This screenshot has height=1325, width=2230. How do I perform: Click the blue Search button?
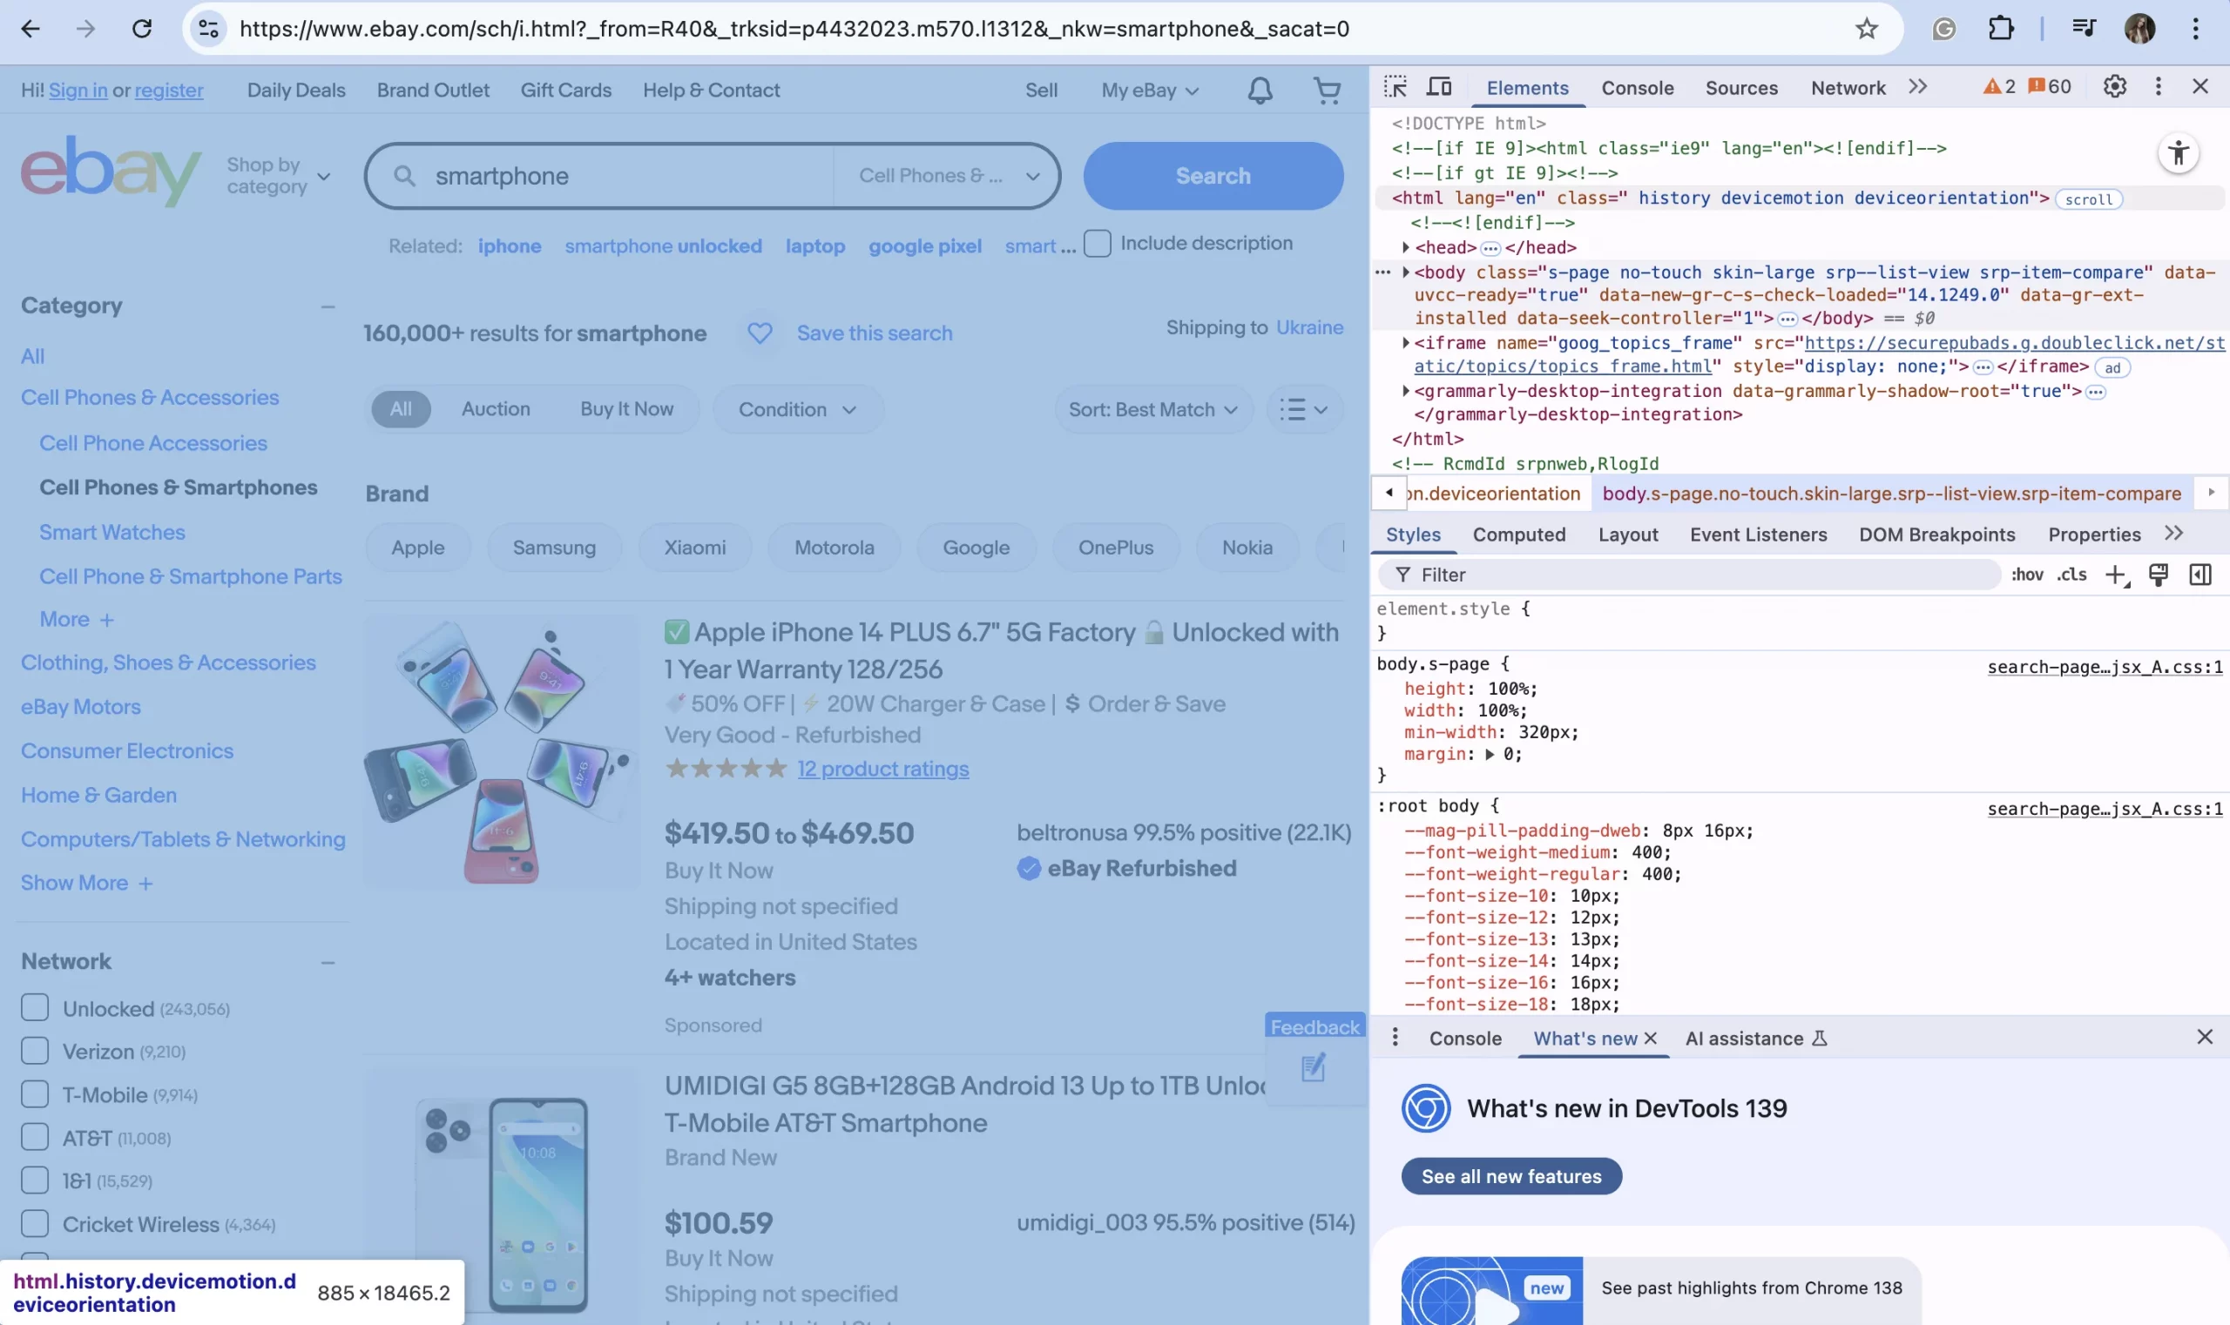coord(1213,176)
